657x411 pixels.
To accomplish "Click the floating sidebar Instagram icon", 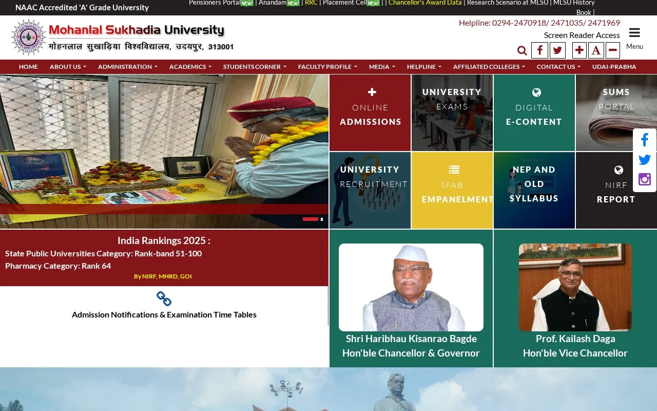I will pyautogui.click(x=645, y=179).
